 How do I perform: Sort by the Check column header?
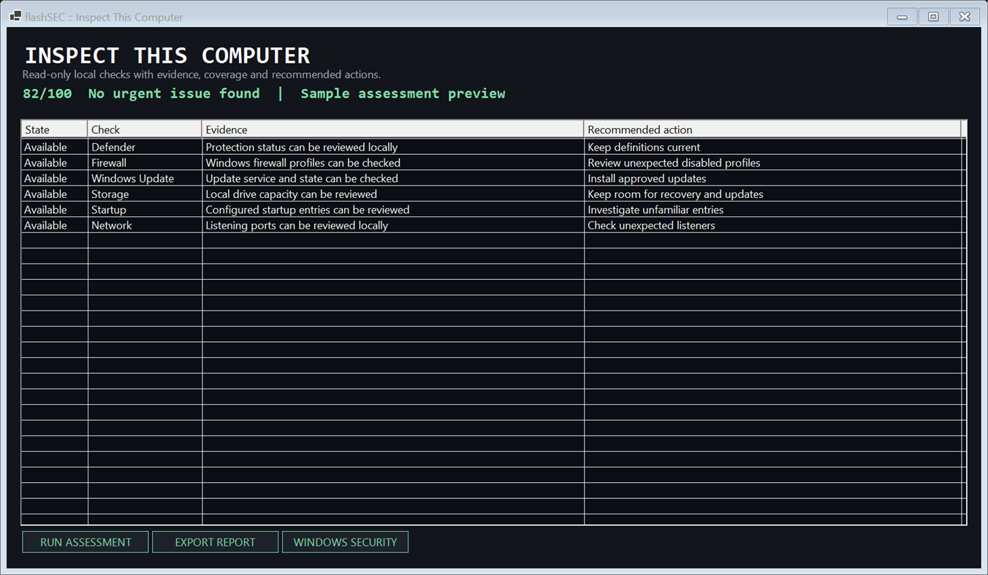145,129
